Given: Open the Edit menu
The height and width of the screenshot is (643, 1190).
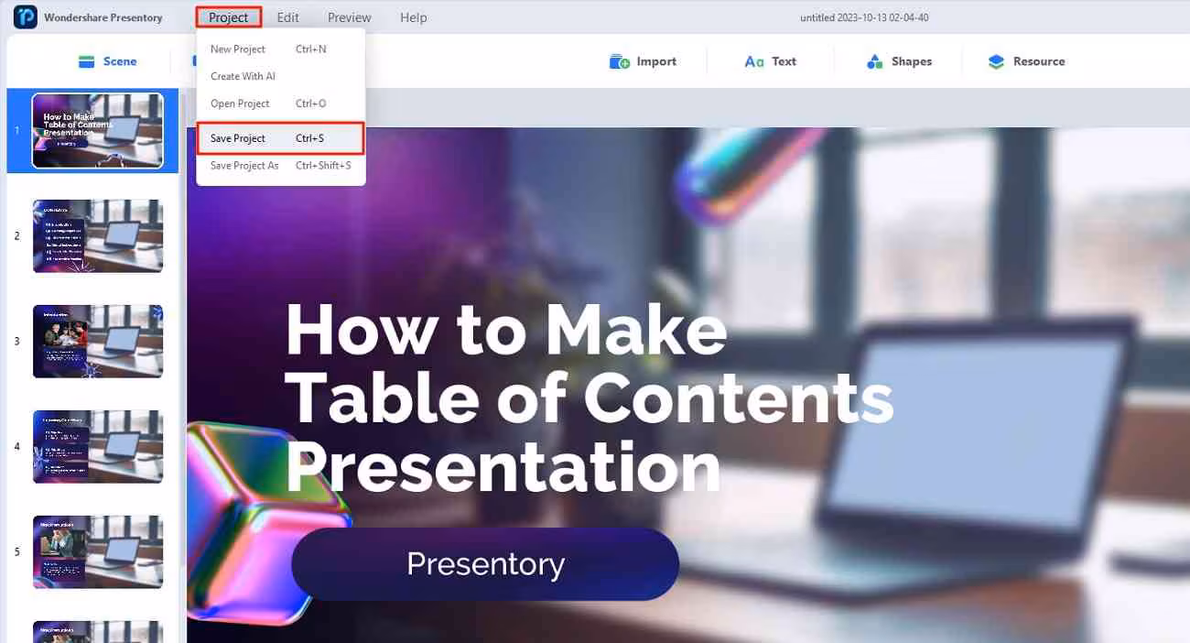Looking at the screenshot, I should [x=287, y=17].
